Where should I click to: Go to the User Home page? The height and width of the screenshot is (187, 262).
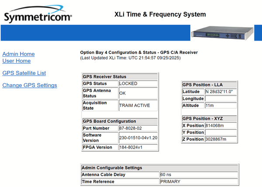(x=17, y=61)
